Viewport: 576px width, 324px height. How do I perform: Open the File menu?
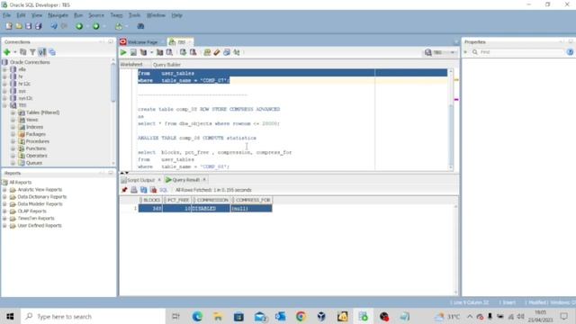(6, 15)
